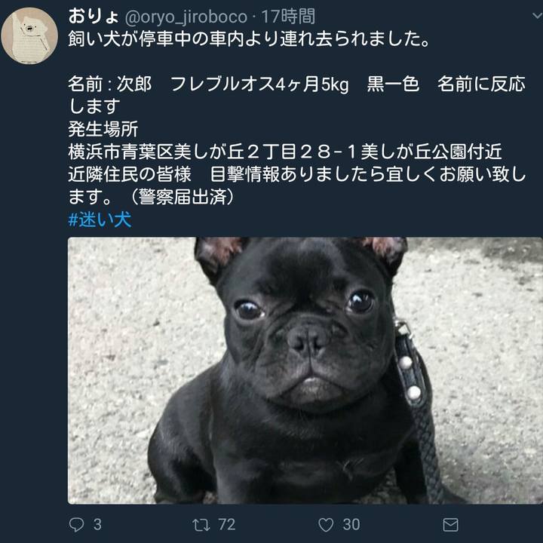
Task: Click the 発生場所 heading text
Action: pos(103,129)
